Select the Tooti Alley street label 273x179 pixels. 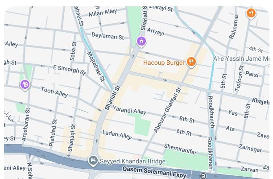point(54,92)
